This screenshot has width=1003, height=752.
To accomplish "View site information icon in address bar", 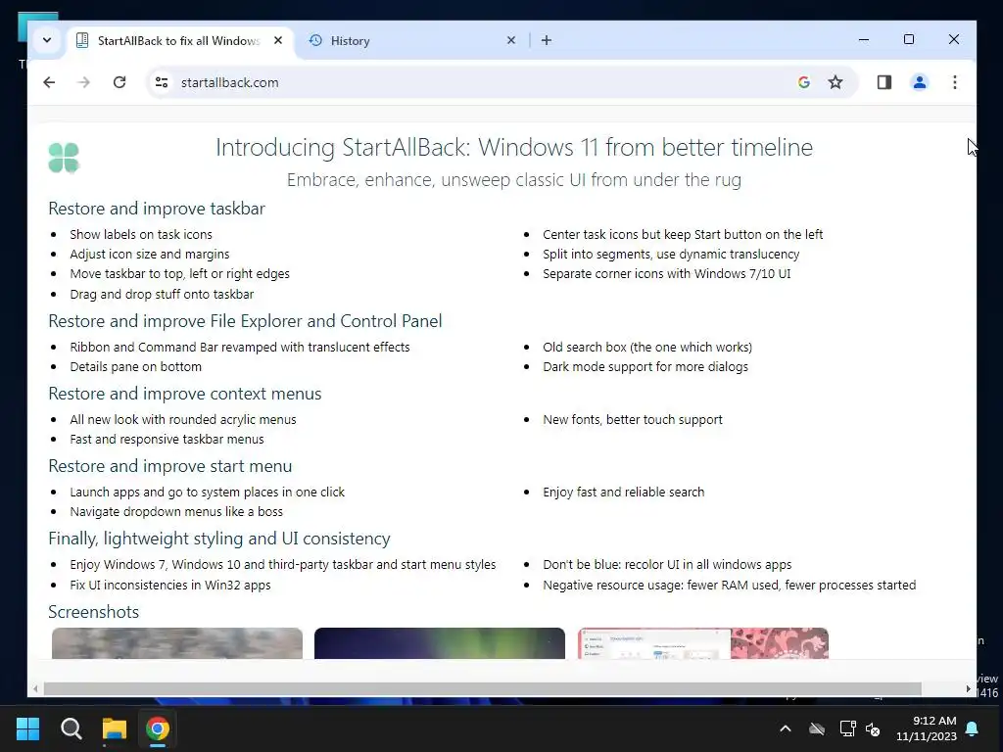I will pyautogui.click(x=162, y=82).
